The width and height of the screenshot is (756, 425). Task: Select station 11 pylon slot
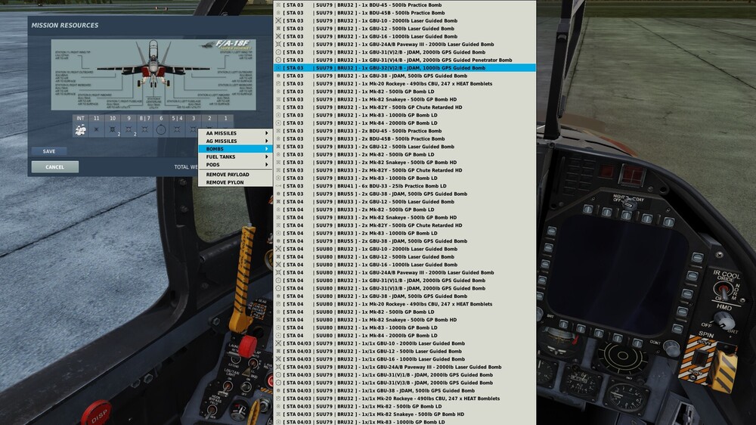click(x=97, y=129)
